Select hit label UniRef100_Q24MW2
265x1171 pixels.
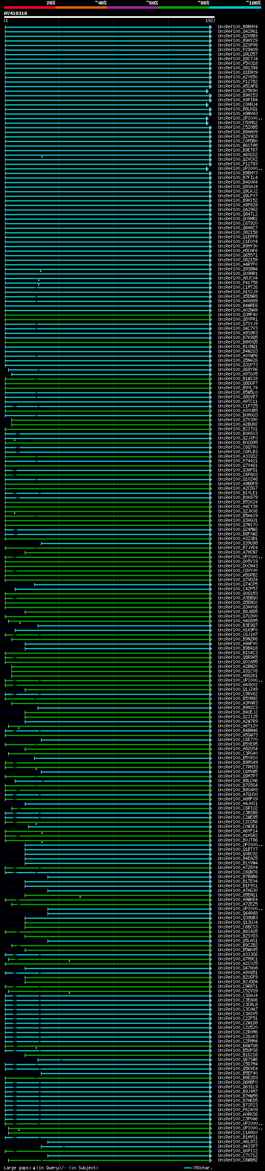click(237, 529)
